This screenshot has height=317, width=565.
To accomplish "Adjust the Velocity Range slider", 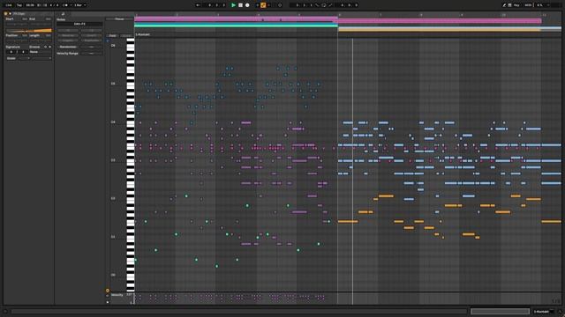I will (91, 53).
